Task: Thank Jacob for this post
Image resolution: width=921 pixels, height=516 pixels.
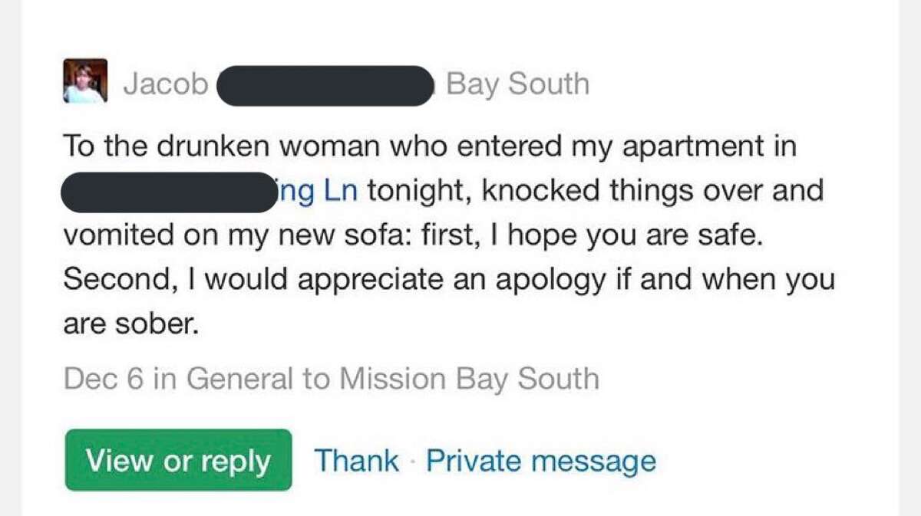Action: [x=357, y=461]
